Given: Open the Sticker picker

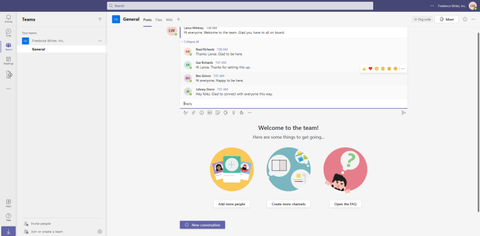Looking at the screenshot, I should click(x=217, y=112).
